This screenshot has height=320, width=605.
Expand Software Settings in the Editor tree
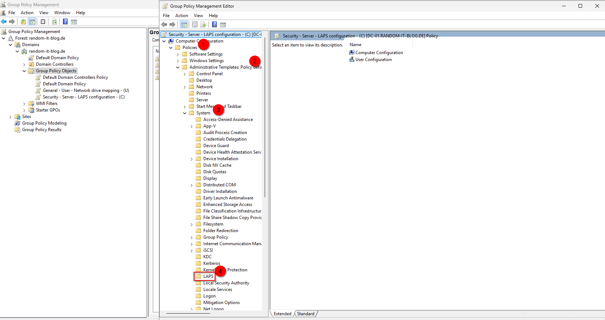(x=178, y=54)
